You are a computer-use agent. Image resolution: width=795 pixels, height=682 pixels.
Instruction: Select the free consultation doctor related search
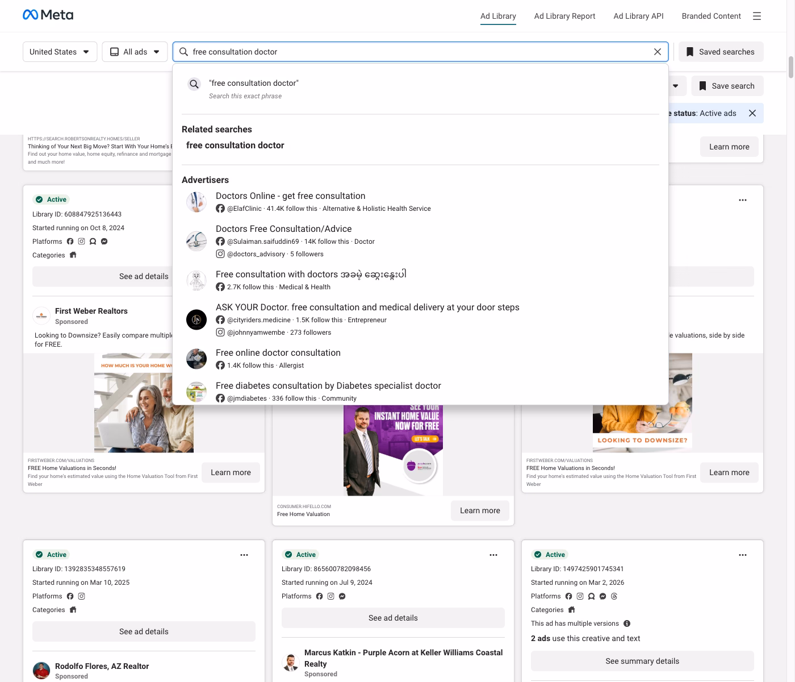coord(235,145)
